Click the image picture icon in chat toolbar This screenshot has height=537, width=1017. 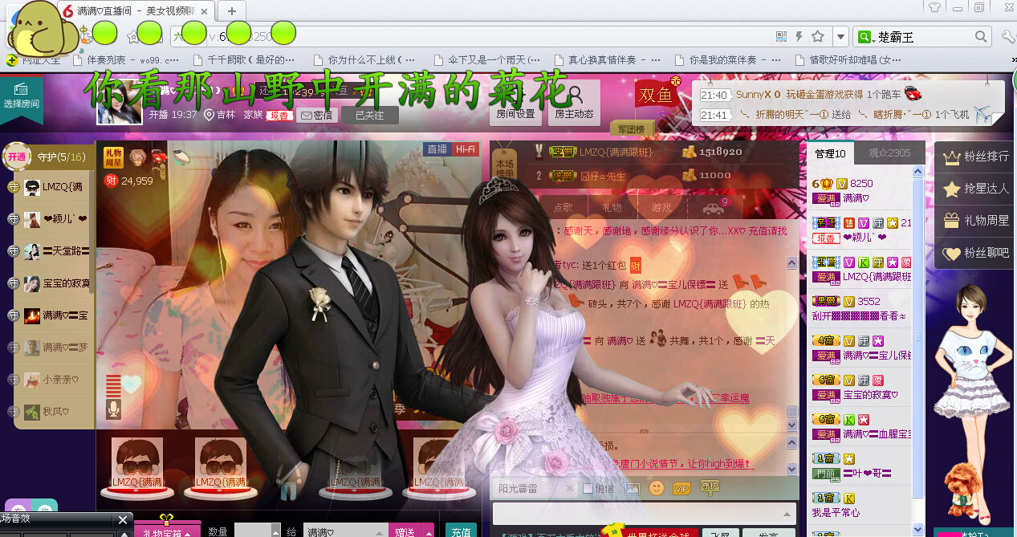(633, 487)
